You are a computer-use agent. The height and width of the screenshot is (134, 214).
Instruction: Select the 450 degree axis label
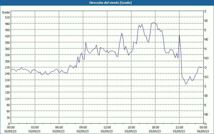7,30
